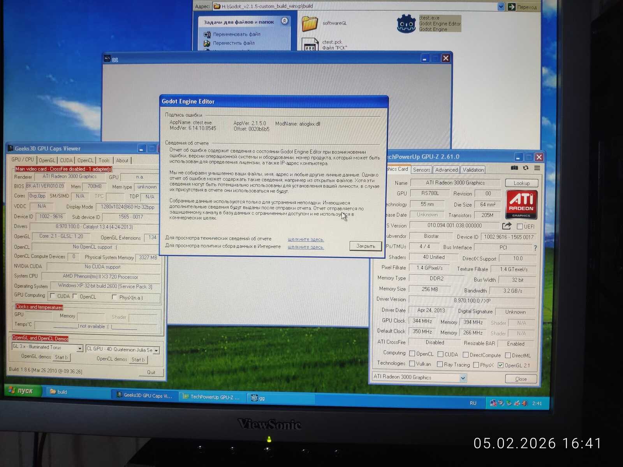Viewport: 623px width, 467px height.
Task: Toggle the CUDA checkbox in GPU-Z
Action: point(440,354)
